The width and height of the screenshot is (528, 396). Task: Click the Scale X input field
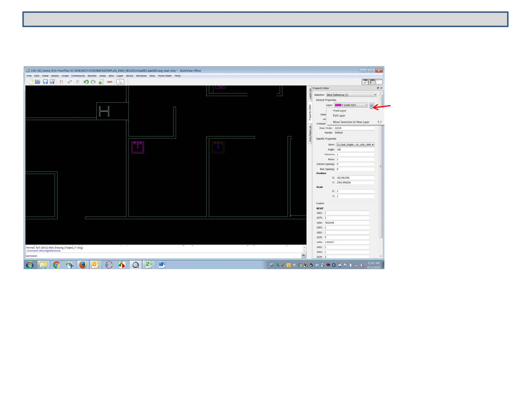355,191
